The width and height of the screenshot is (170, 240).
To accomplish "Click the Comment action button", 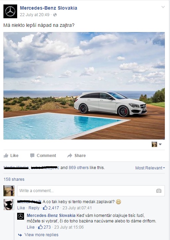I will [x=43, y=156].
